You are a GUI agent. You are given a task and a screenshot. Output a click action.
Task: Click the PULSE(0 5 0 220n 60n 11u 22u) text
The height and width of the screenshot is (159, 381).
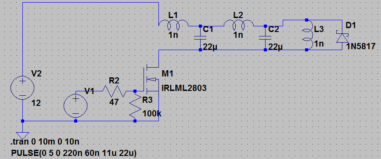click(74, 153)
